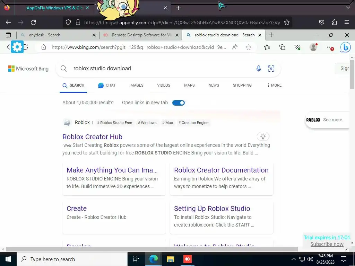Open the Create sublink

click(x=77, y=209)
